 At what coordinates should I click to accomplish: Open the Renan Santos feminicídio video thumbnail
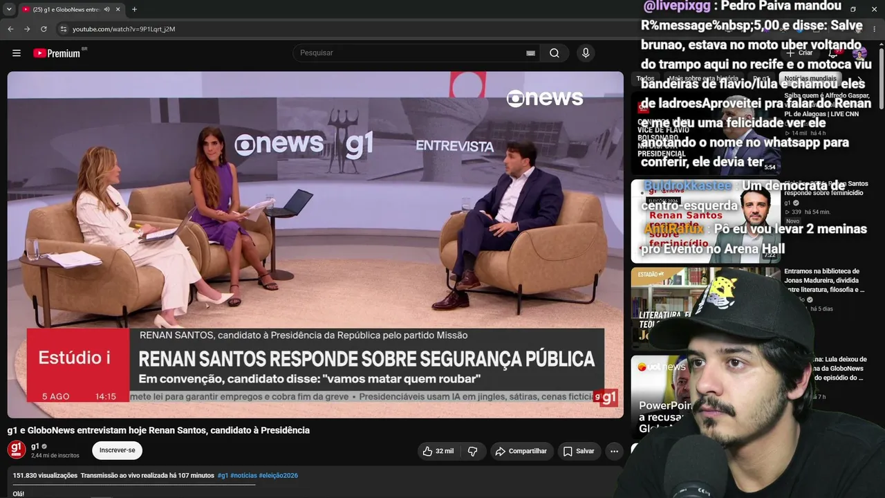(705, 221)
